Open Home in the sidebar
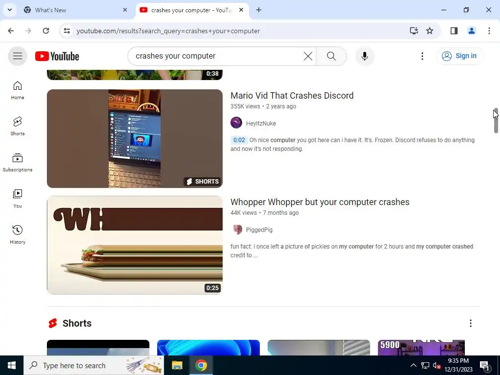The image size is (500, 375). point(18,90)
